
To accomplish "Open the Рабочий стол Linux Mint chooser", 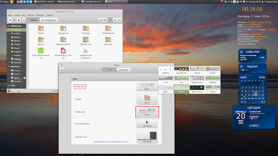I will (147, 137).
